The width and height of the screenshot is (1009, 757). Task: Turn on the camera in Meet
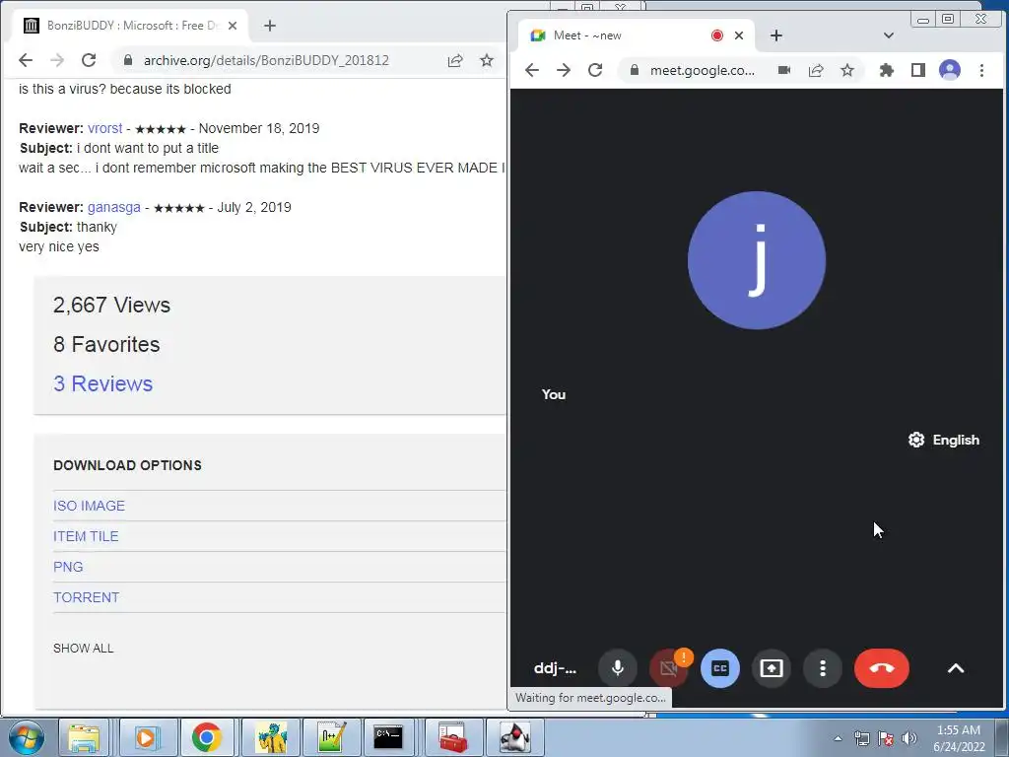[669, 668]
